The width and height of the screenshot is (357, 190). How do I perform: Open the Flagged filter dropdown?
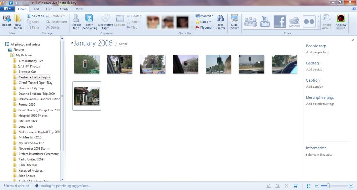(x=205, y=27)
